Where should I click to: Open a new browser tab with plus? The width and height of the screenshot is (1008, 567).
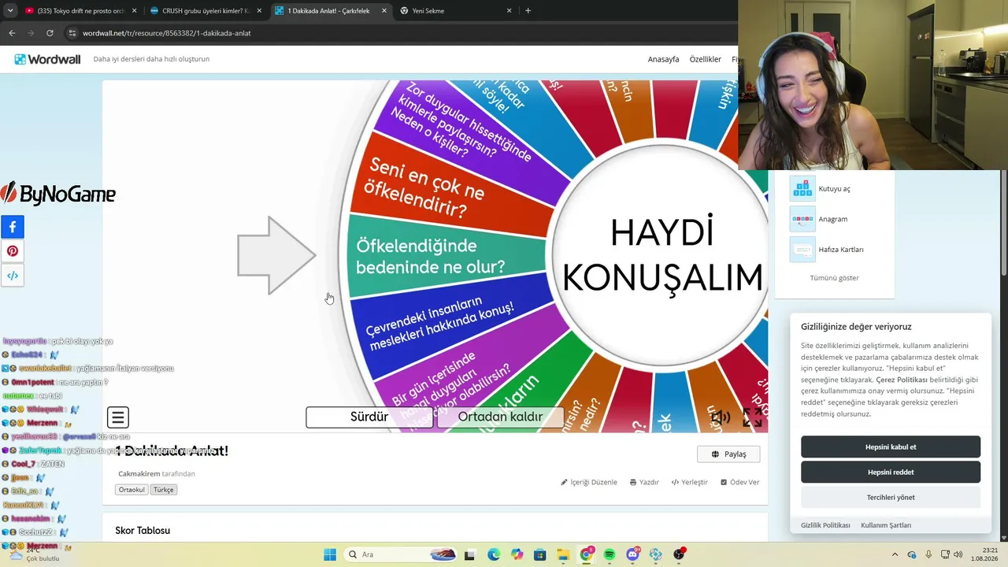pos(528,11)
